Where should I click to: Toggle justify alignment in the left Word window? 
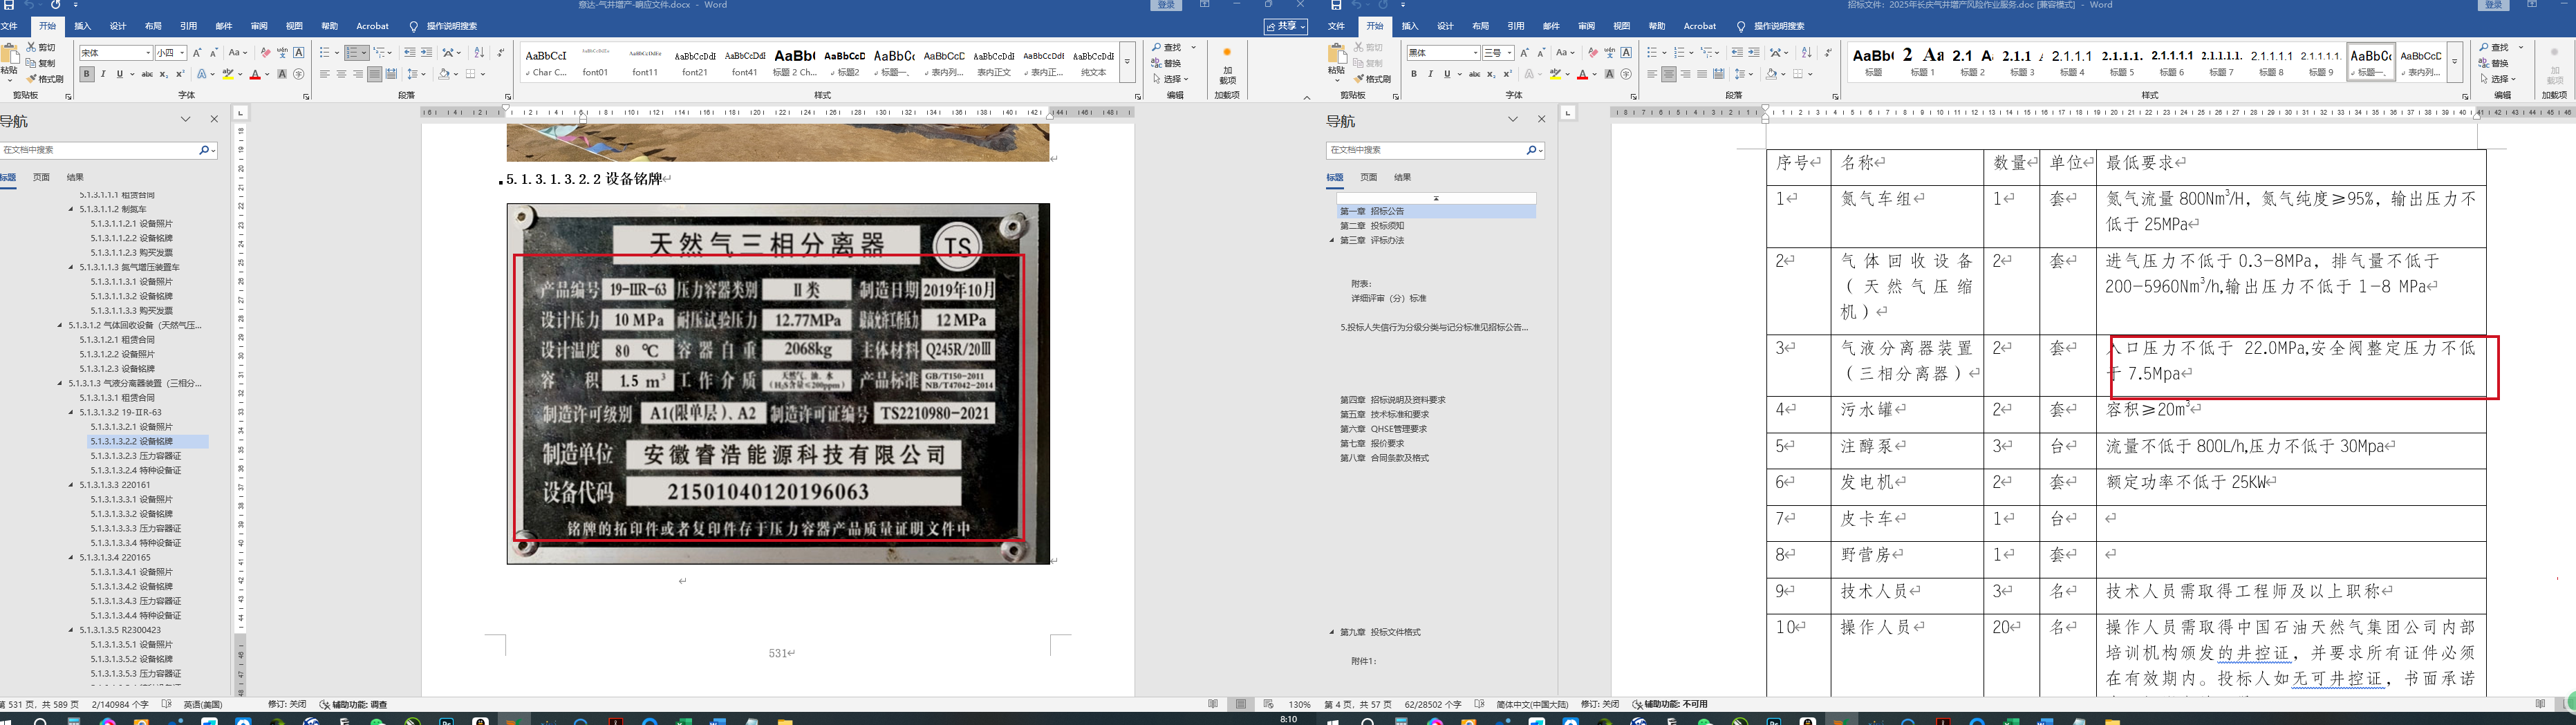pyautogui.click(x=374, y=74)
